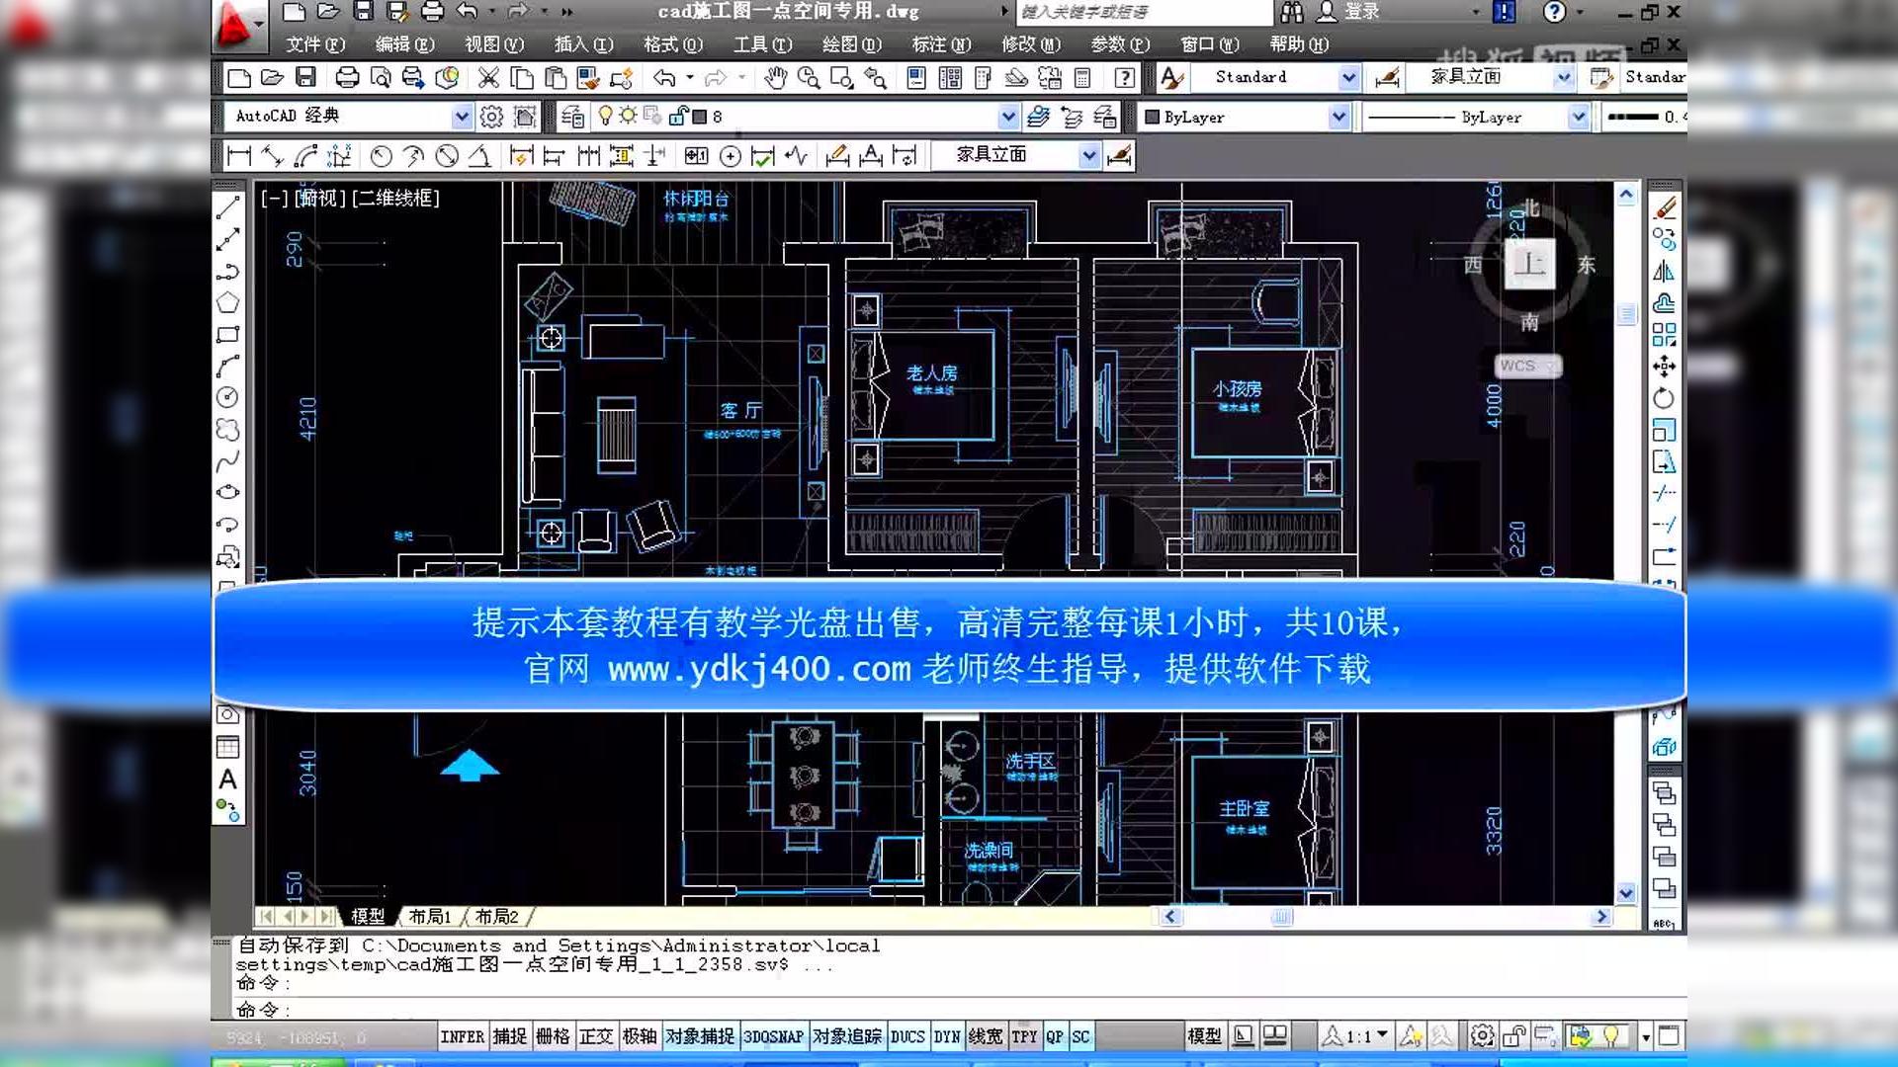Viewport: 1898px width, 1067px height.
Task: Expand the 家具立面 dimension style dropdown
Action: [x=1088, y=155]
